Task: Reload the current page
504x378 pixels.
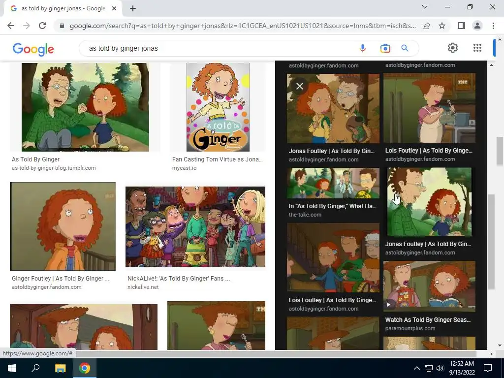Action: click(x=42, y=26)
